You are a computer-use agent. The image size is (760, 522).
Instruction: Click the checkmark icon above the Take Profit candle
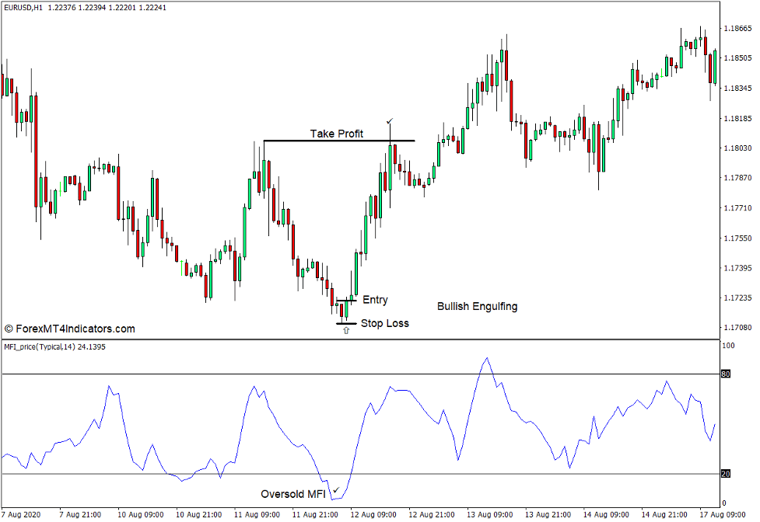[x=391, y=121]
